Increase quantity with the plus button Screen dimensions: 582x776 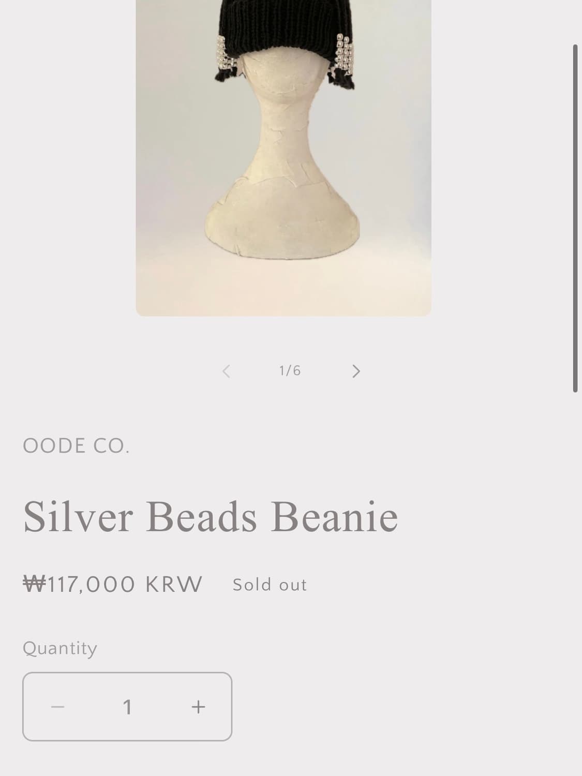point(198,707)
